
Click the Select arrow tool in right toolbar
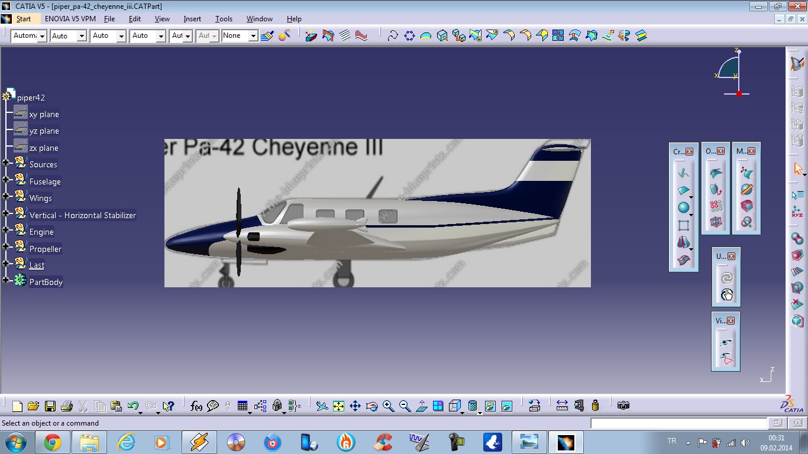tap(798, 169)
